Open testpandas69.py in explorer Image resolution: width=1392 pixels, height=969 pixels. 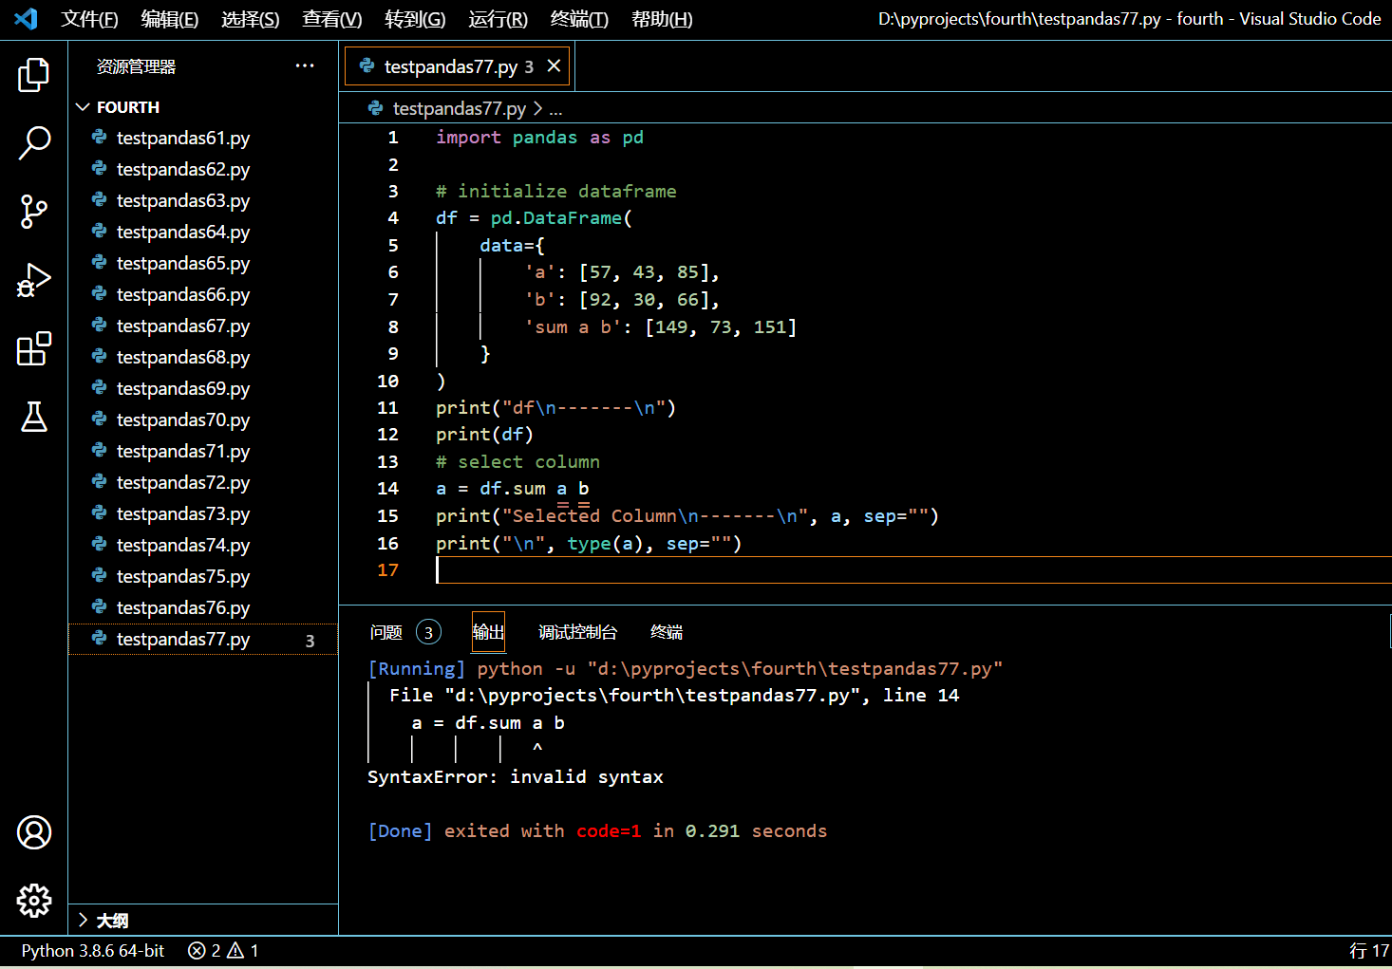point(203,388)
